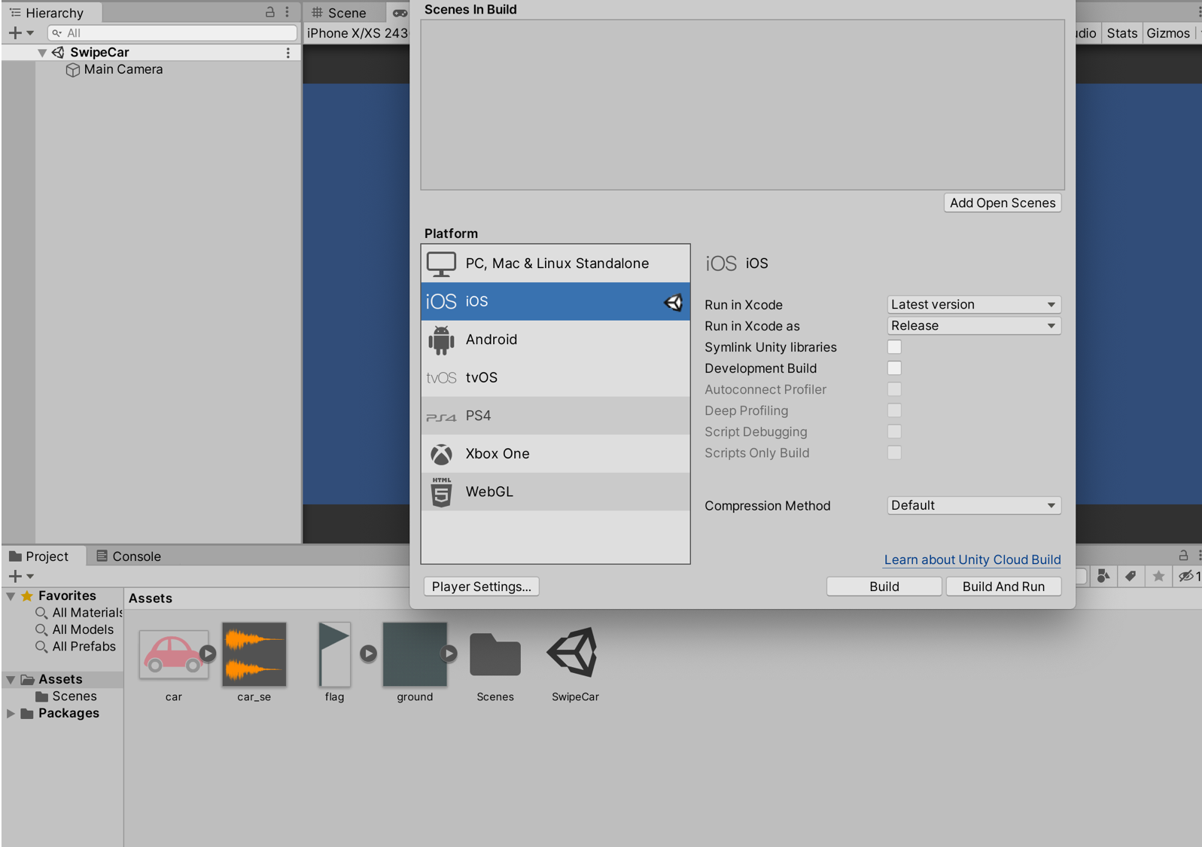
Task: Select the flag sprite asset
Action: pyautogui.click(x=334, y=654)
